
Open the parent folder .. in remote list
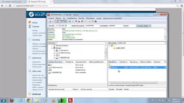[x=110, y=65]
